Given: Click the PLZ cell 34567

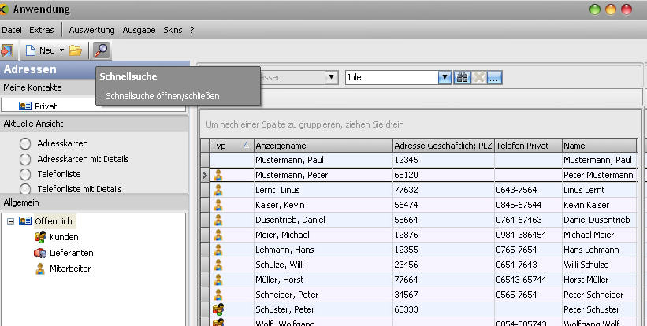Looking at the screenshot, I should 443,295.
